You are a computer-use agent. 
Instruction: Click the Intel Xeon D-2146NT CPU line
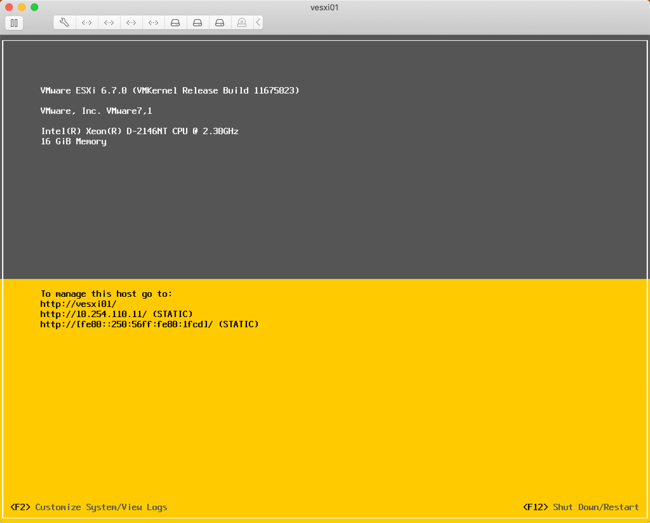(140, 131)
